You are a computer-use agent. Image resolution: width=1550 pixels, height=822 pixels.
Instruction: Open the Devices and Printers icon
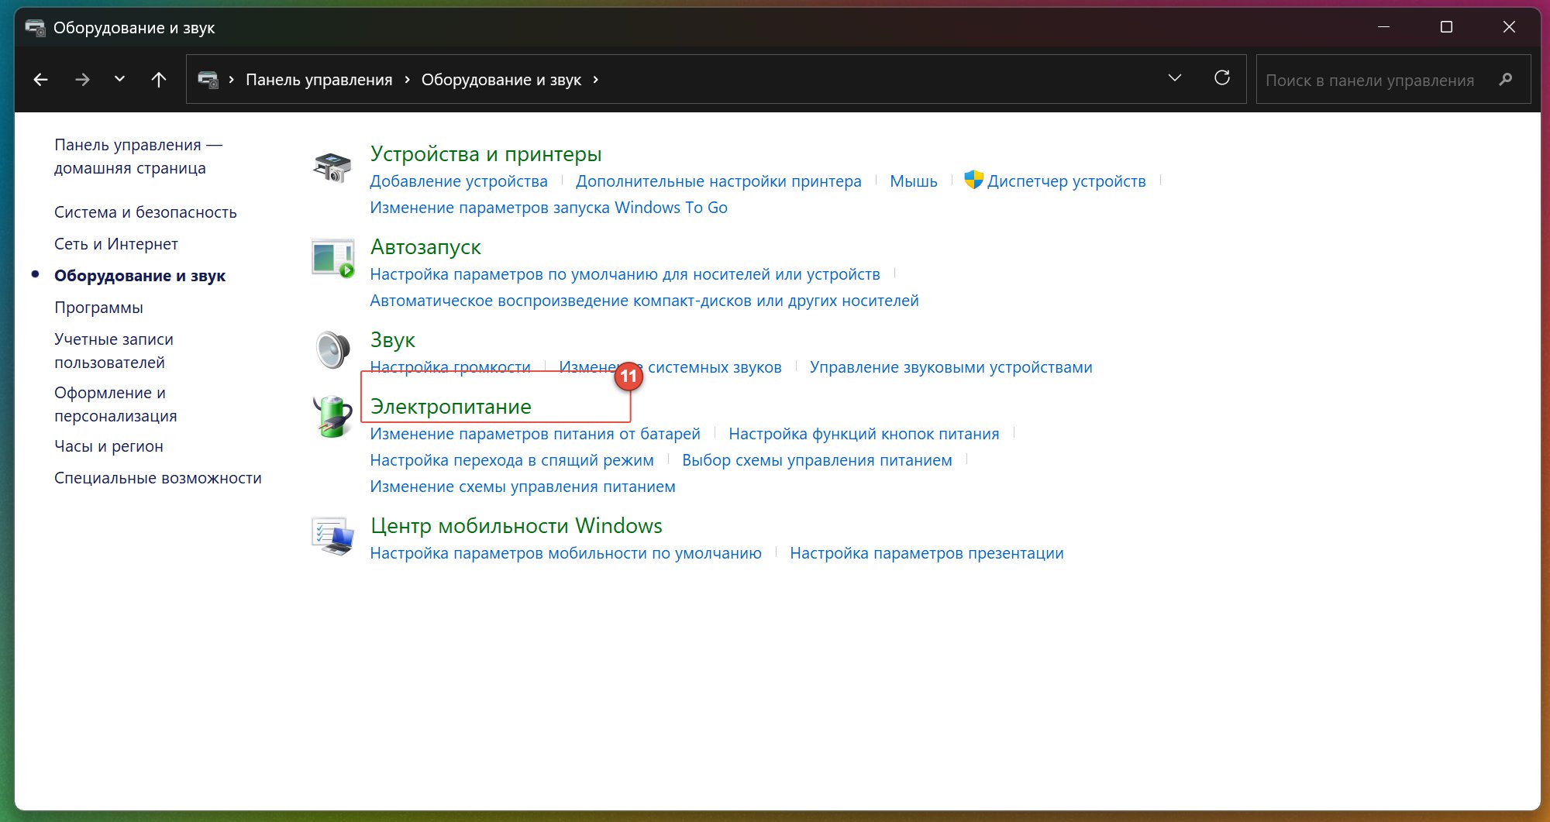pos(332,167)
